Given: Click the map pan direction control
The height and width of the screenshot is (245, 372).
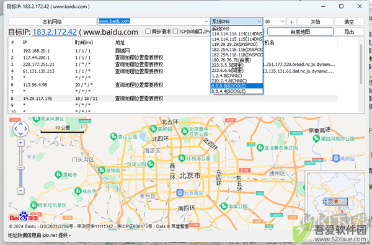Looking at the screenshot, I should click(20, 129).
